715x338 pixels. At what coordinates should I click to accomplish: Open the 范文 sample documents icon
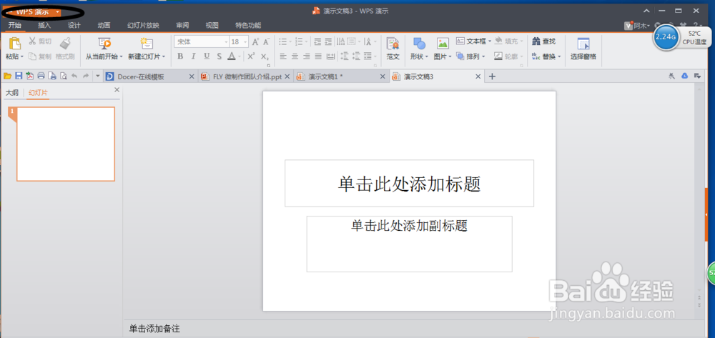pyautogui.click(x=393, y=44)
